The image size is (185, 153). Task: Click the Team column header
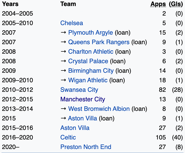(x=68, y=4)
